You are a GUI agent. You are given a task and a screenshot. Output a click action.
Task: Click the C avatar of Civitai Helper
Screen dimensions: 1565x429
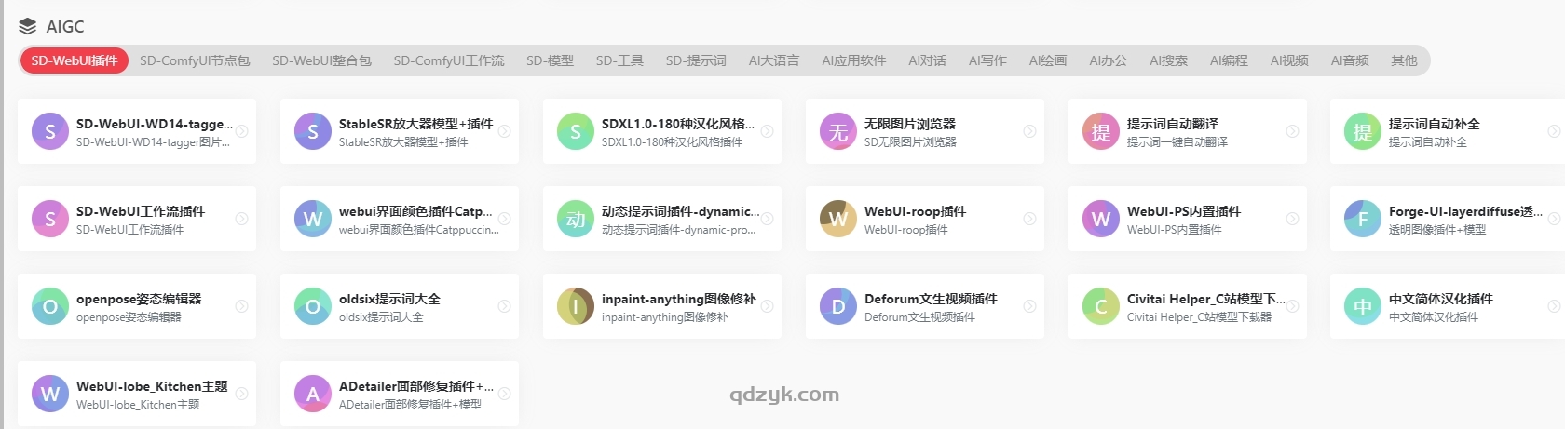click(1101, 306)
